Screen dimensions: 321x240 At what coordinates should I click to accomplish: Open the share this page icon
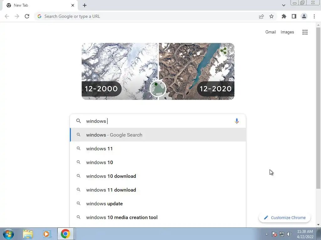[261, 16]
